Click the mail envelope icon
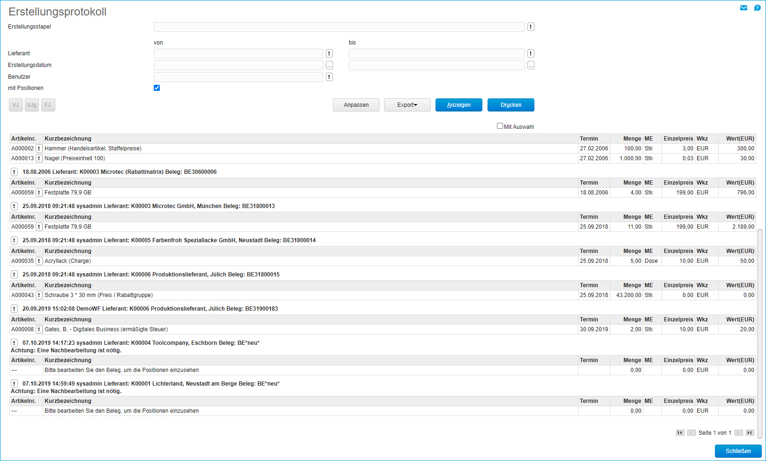Image resolution: width=766 pixels, height=461 pixels. pyautogui.click(x=743, y=8)
